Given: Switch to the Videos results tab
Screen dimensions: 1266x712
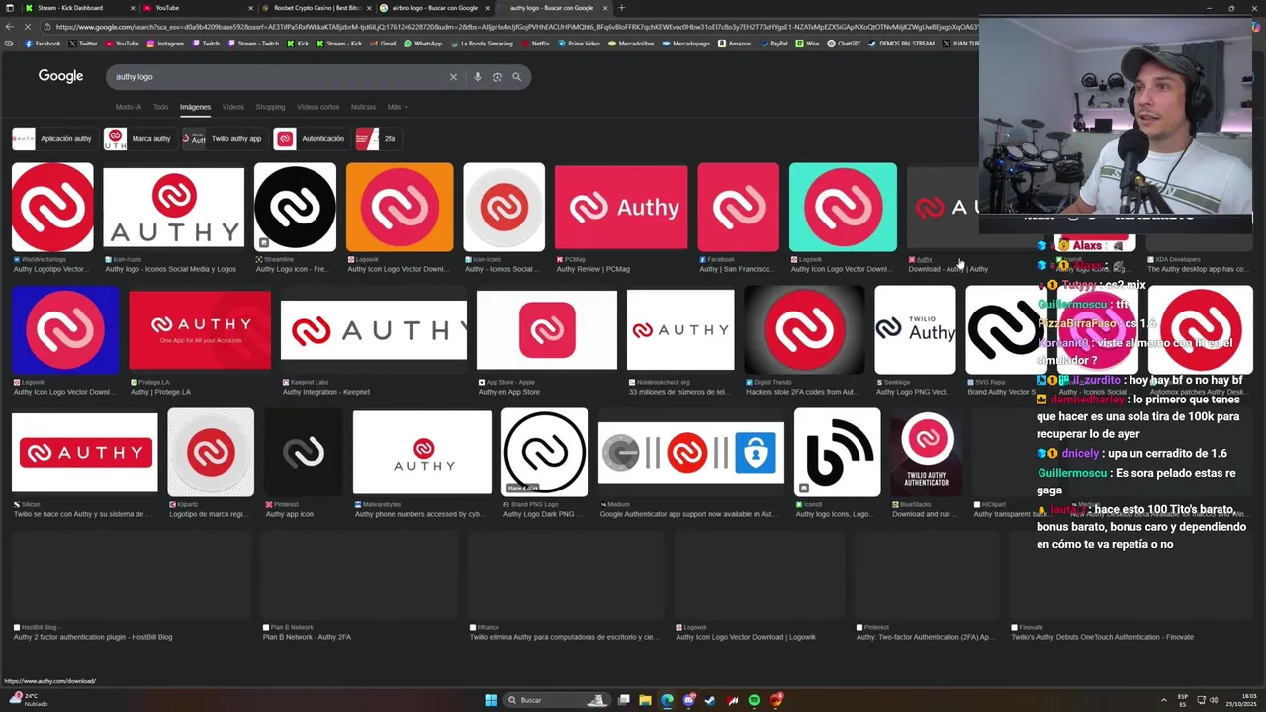Looking at the screenshot, I should 232,107.
